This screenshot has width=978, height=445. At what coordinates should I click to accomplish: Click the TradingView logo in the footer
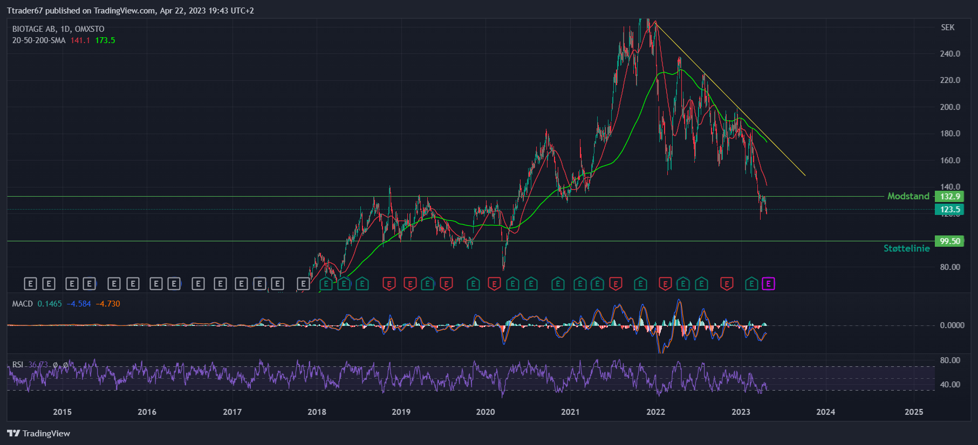[38, 433]
